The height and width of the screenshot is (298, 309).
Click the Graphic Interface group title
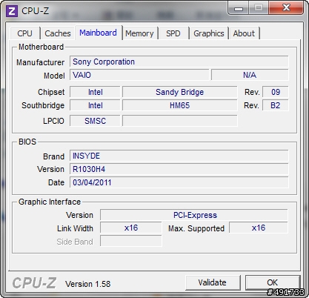click(x=50, y=202)
